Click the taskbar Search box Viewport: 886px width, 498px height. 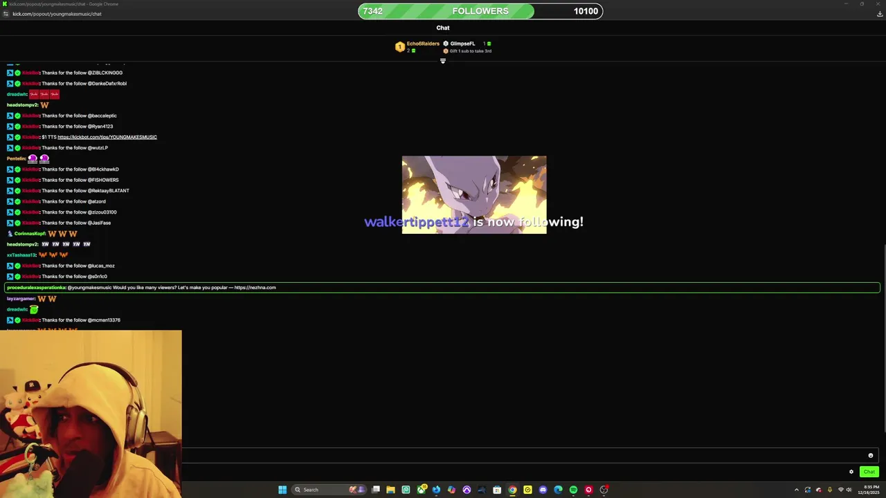329,490
